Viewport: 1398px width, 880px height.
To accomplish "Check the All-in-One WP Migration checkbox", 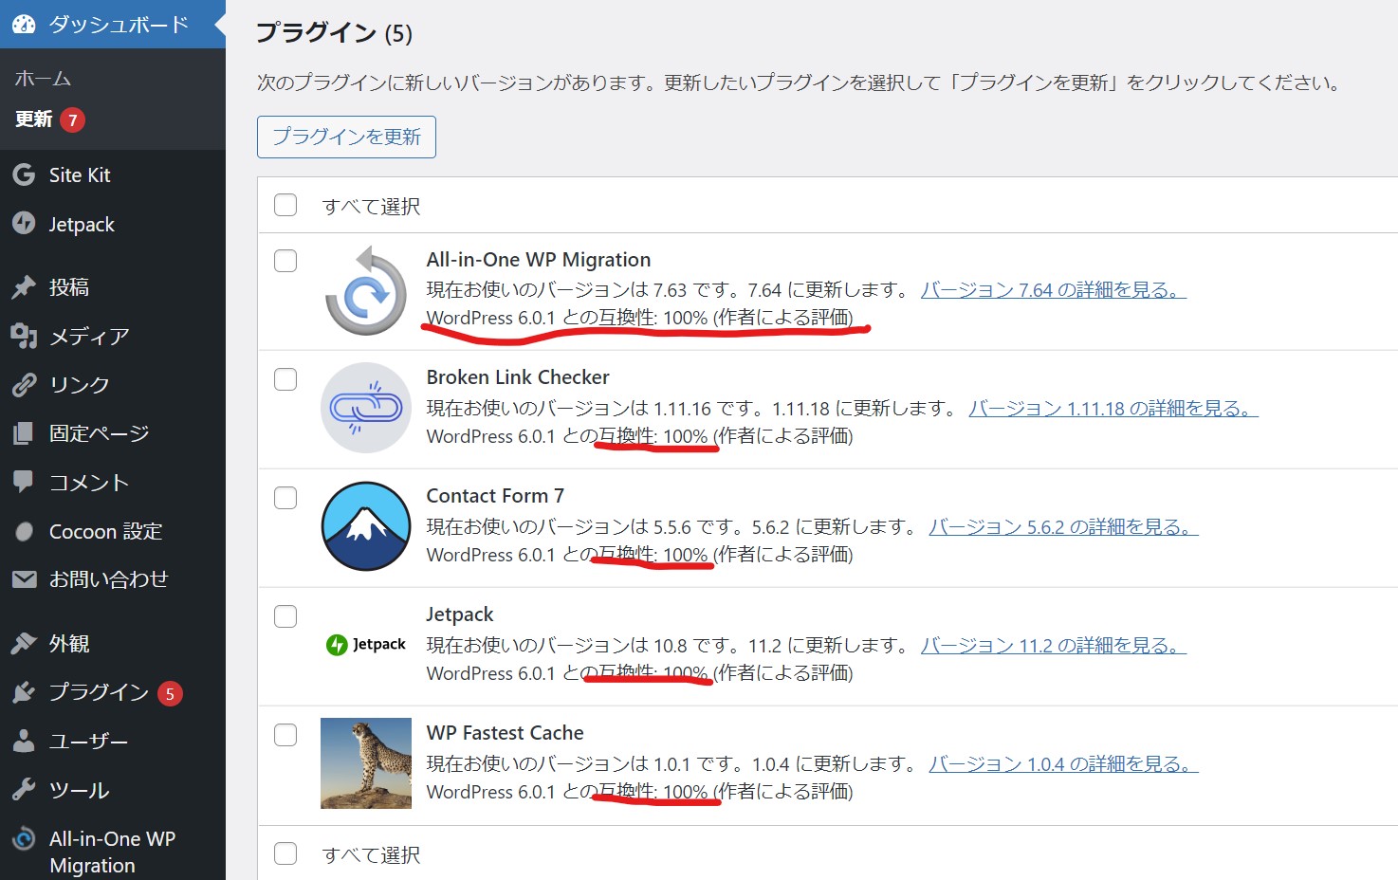I will pos(285,261).
